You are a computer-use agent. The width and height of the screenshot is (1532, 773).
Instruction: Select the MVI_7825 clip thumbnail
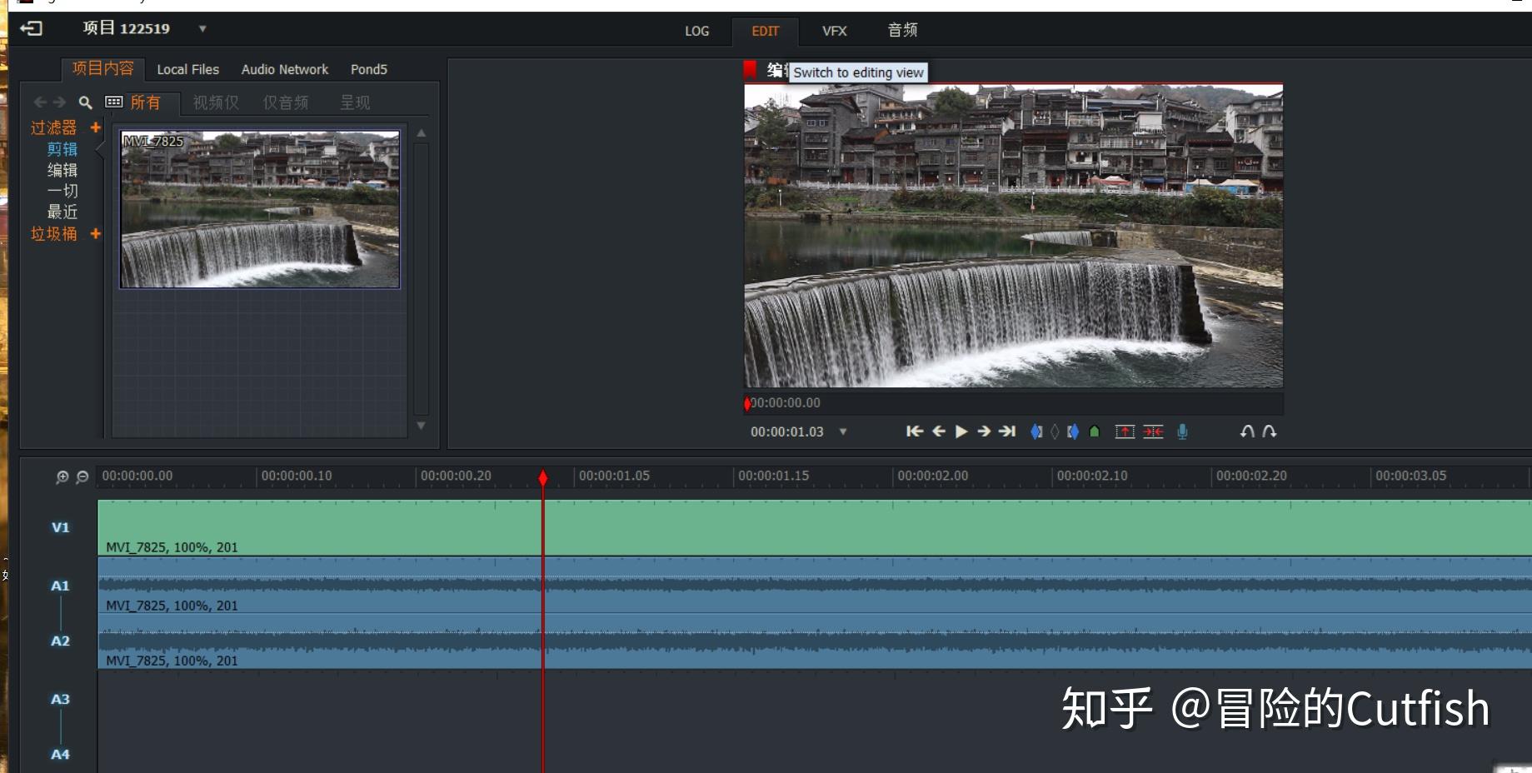pyautogui.click(x=260, y=209)
